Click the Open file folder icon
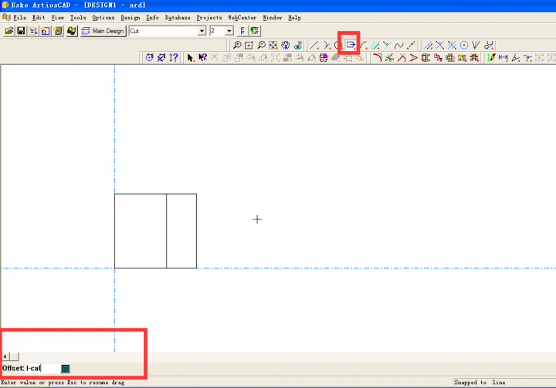This screenshot has height=388, width=556. [x=9, y=31]
